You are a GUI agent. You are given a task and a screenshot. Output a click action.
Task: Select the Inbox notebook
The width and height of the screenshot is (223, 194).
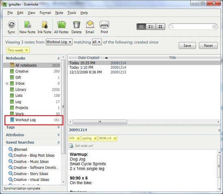(32, 83)
